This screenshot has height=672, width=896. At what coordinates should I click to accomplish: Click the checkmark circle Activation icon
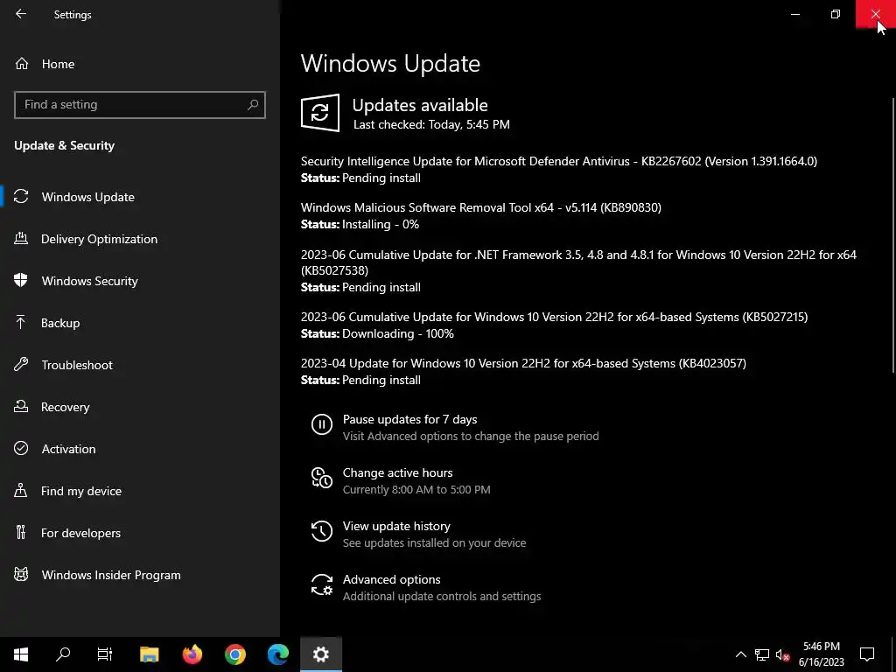click(x=21, y=448)
